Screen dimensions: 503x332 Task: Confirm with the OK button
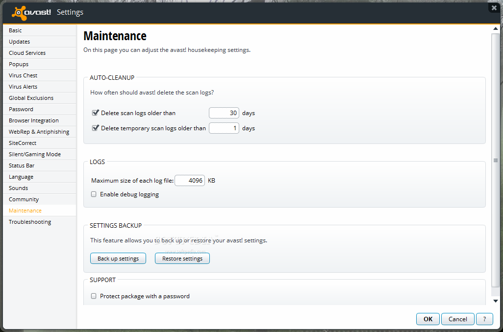[428, 319]
